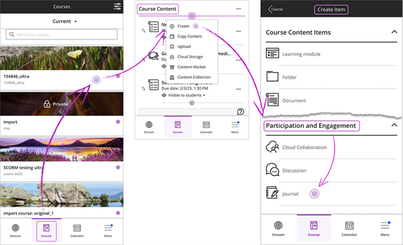Open the 154846_ultra course thumbnail
Screen dimensions: 403x245
click(x=62, y=58)
